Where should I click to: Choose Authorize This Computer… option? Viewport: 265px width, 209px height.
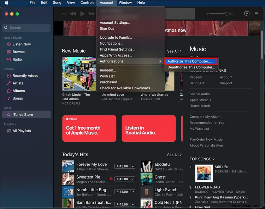[x=191, y=61]
